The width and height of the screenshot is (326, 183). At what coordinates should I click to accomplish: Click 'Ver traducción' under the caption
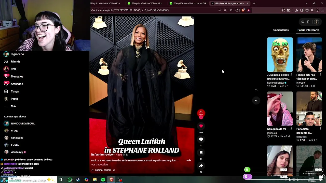[x=99, y=164]
